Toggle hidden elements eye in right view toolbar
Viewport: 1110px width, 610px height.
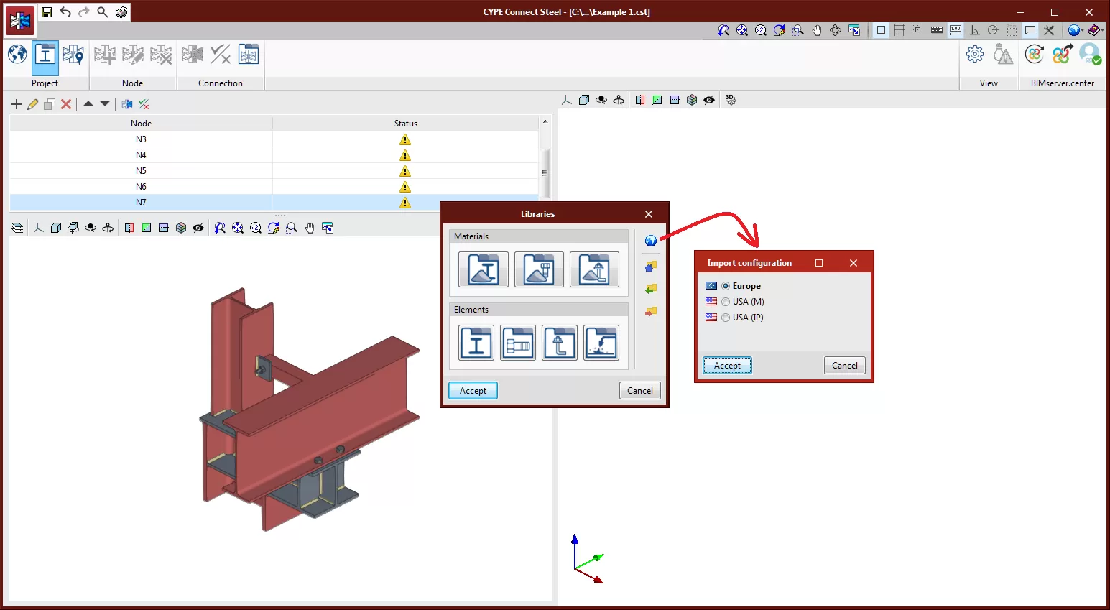click(709, 100)
